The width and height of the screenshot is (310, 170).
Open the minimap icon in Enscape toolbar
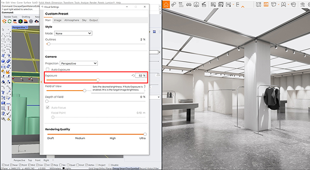[258, 4]
